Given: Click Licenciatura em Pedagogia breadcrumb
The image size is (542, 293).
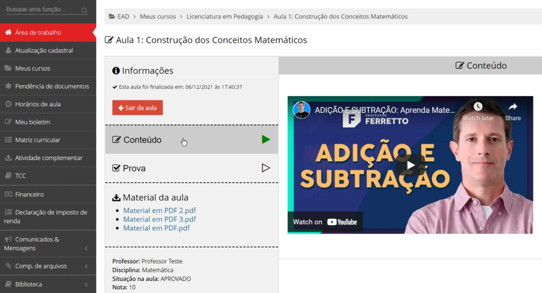Looking at the screenshot, I should click(224, 16).
